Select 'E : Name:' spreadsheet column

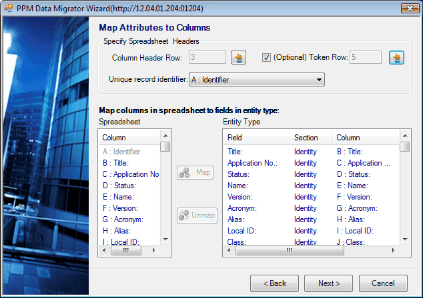[x=118, y=197]
